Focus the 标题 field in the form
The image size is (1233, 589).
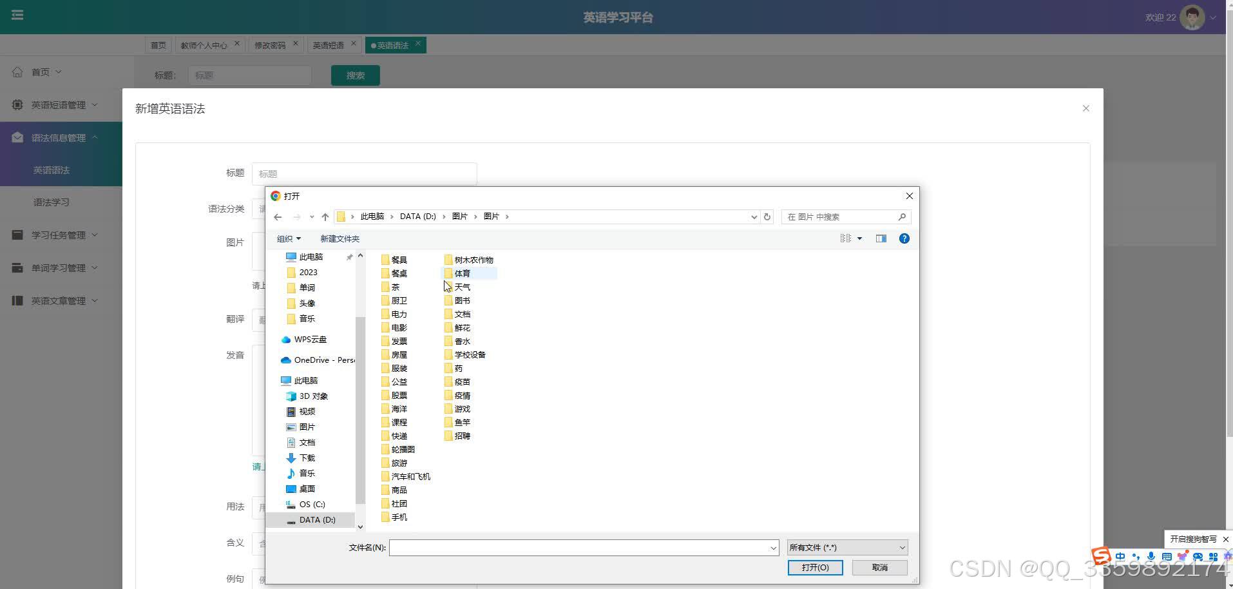tap(365, 174)
